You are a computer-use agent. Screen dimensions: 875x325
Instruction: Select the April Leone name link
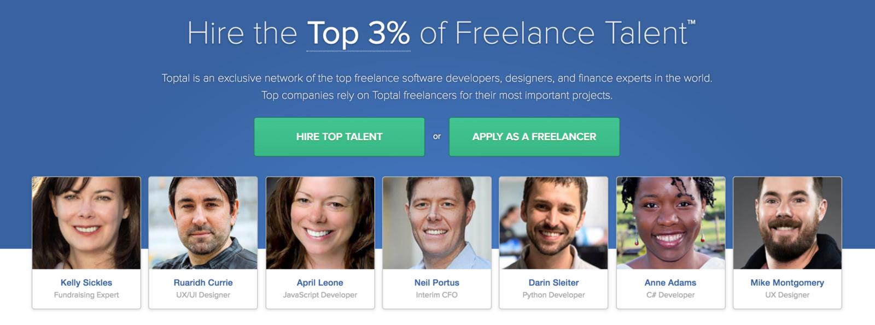[x=320, y=282]
